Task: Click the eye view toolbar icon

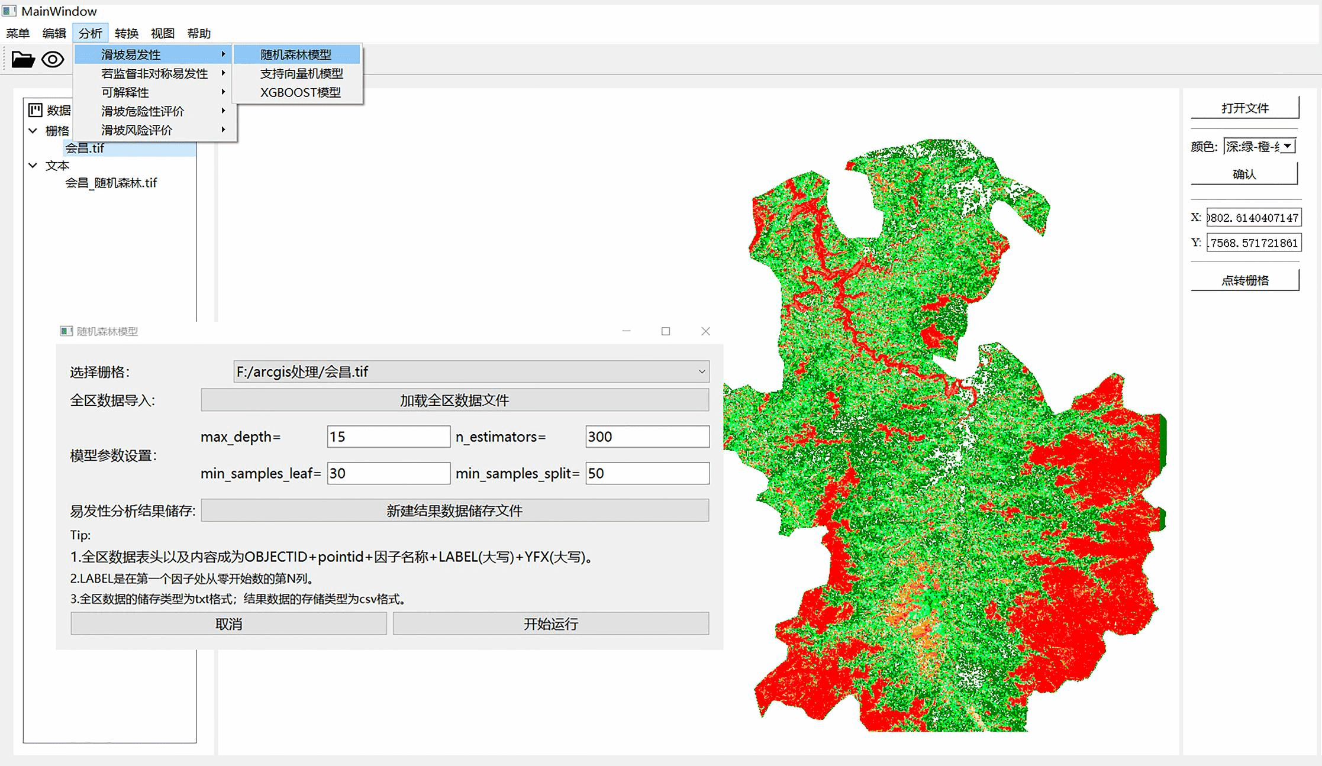Action: click(53, 60)
